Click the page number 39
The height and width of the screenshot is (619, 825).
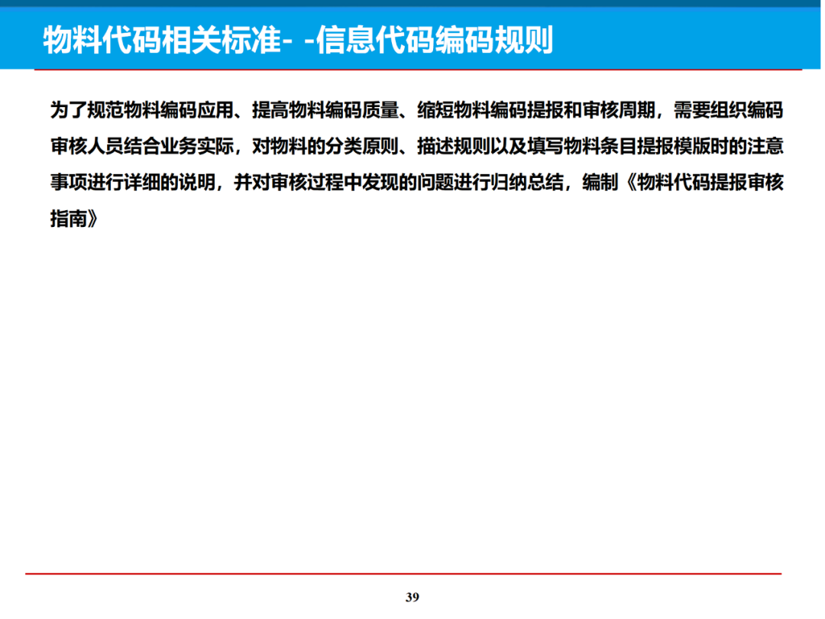(412, 597)
